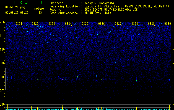The width and height of the screenshot is (174, 110).
Task: Click the HROFFT title text
Action: [28, 2]
